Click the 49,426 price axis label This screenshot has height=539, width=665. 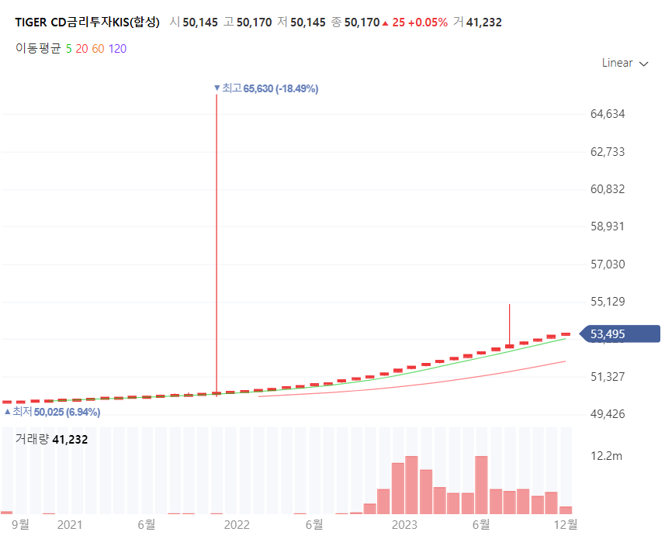pos(608,414)
